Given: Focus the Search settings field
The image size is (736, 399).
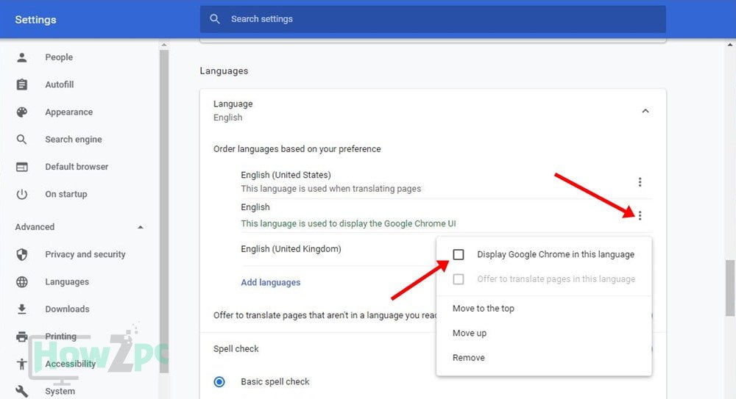Looking at the screenshot, I should click(x=433, y=19).
